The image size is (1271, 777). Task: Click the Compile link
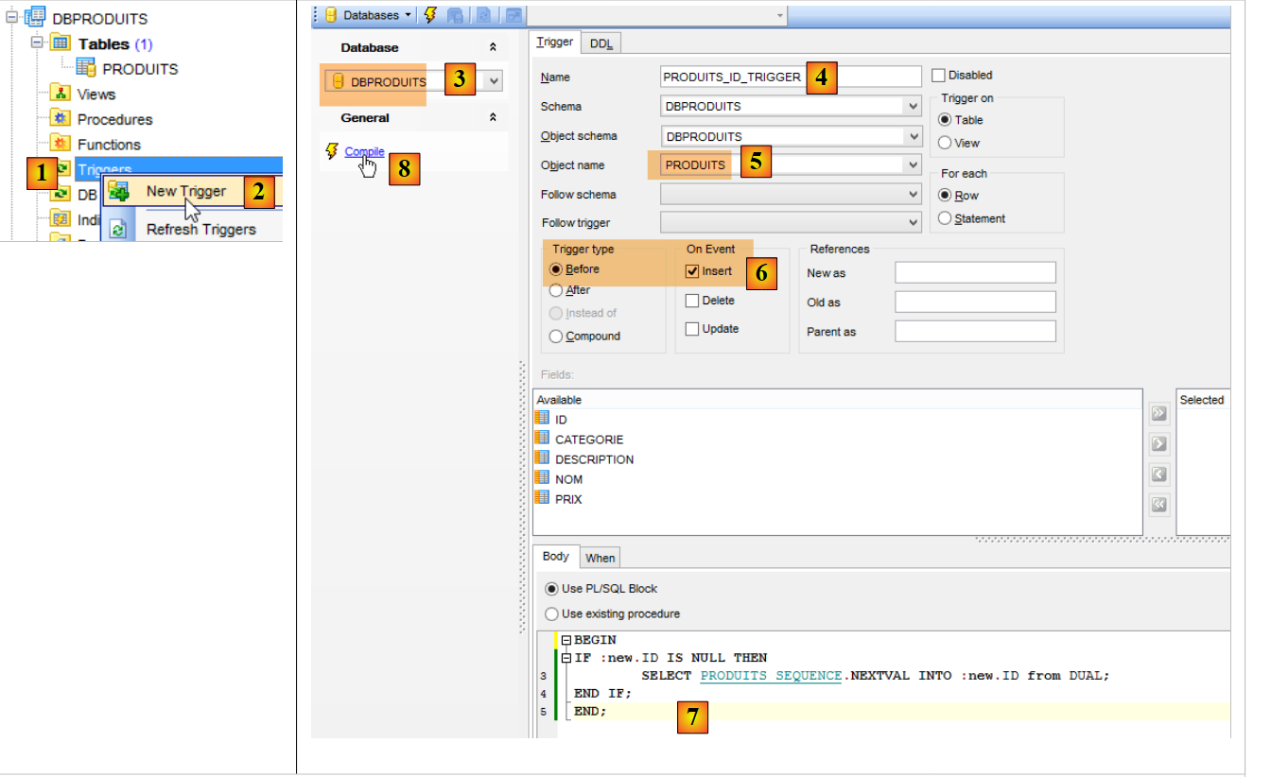364,151
